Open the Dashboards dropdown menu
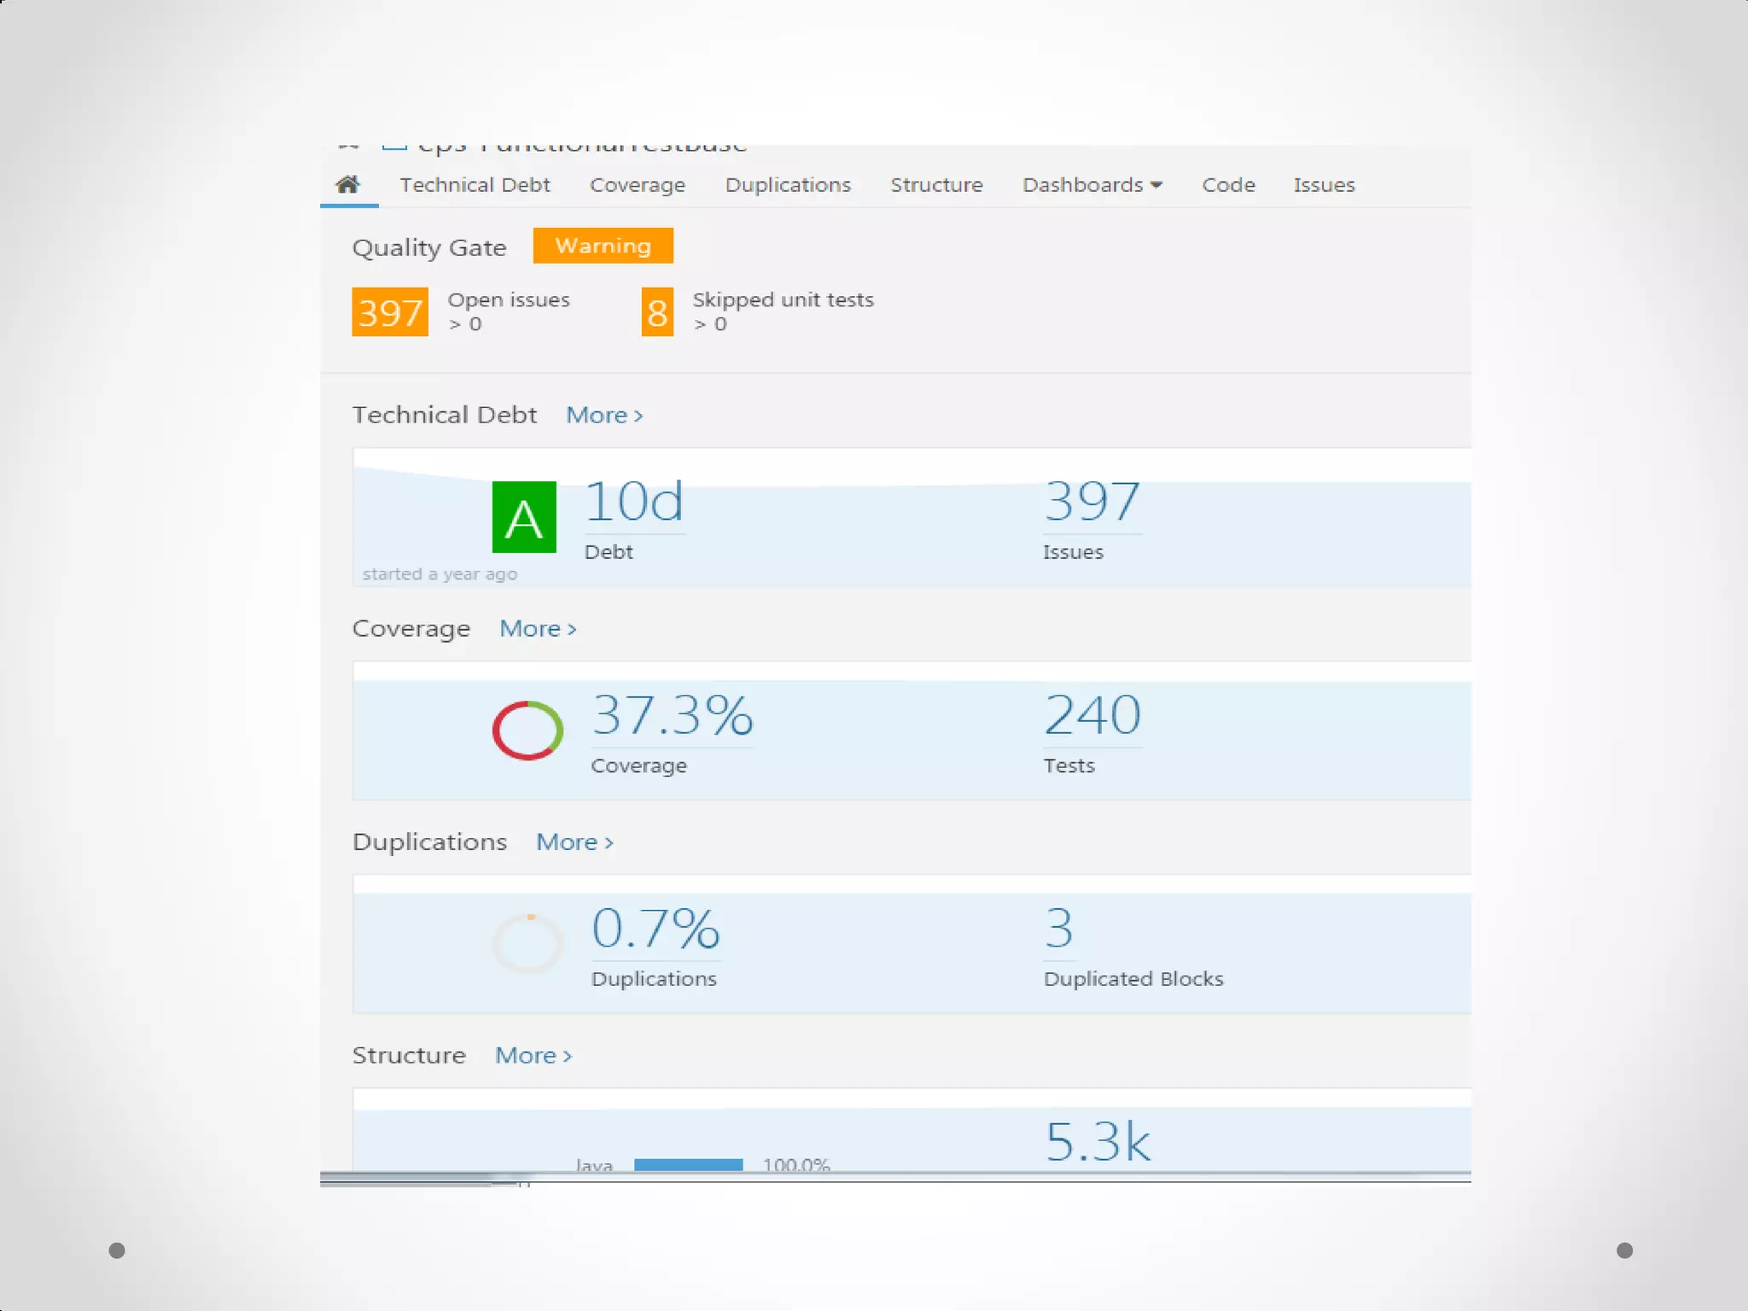 pyautogui.click(x=1092, y=185)
